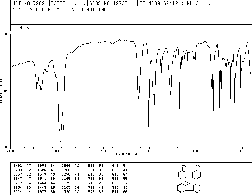Select peak table entry 821
The image size is (252, 195).
coord(96,170)
